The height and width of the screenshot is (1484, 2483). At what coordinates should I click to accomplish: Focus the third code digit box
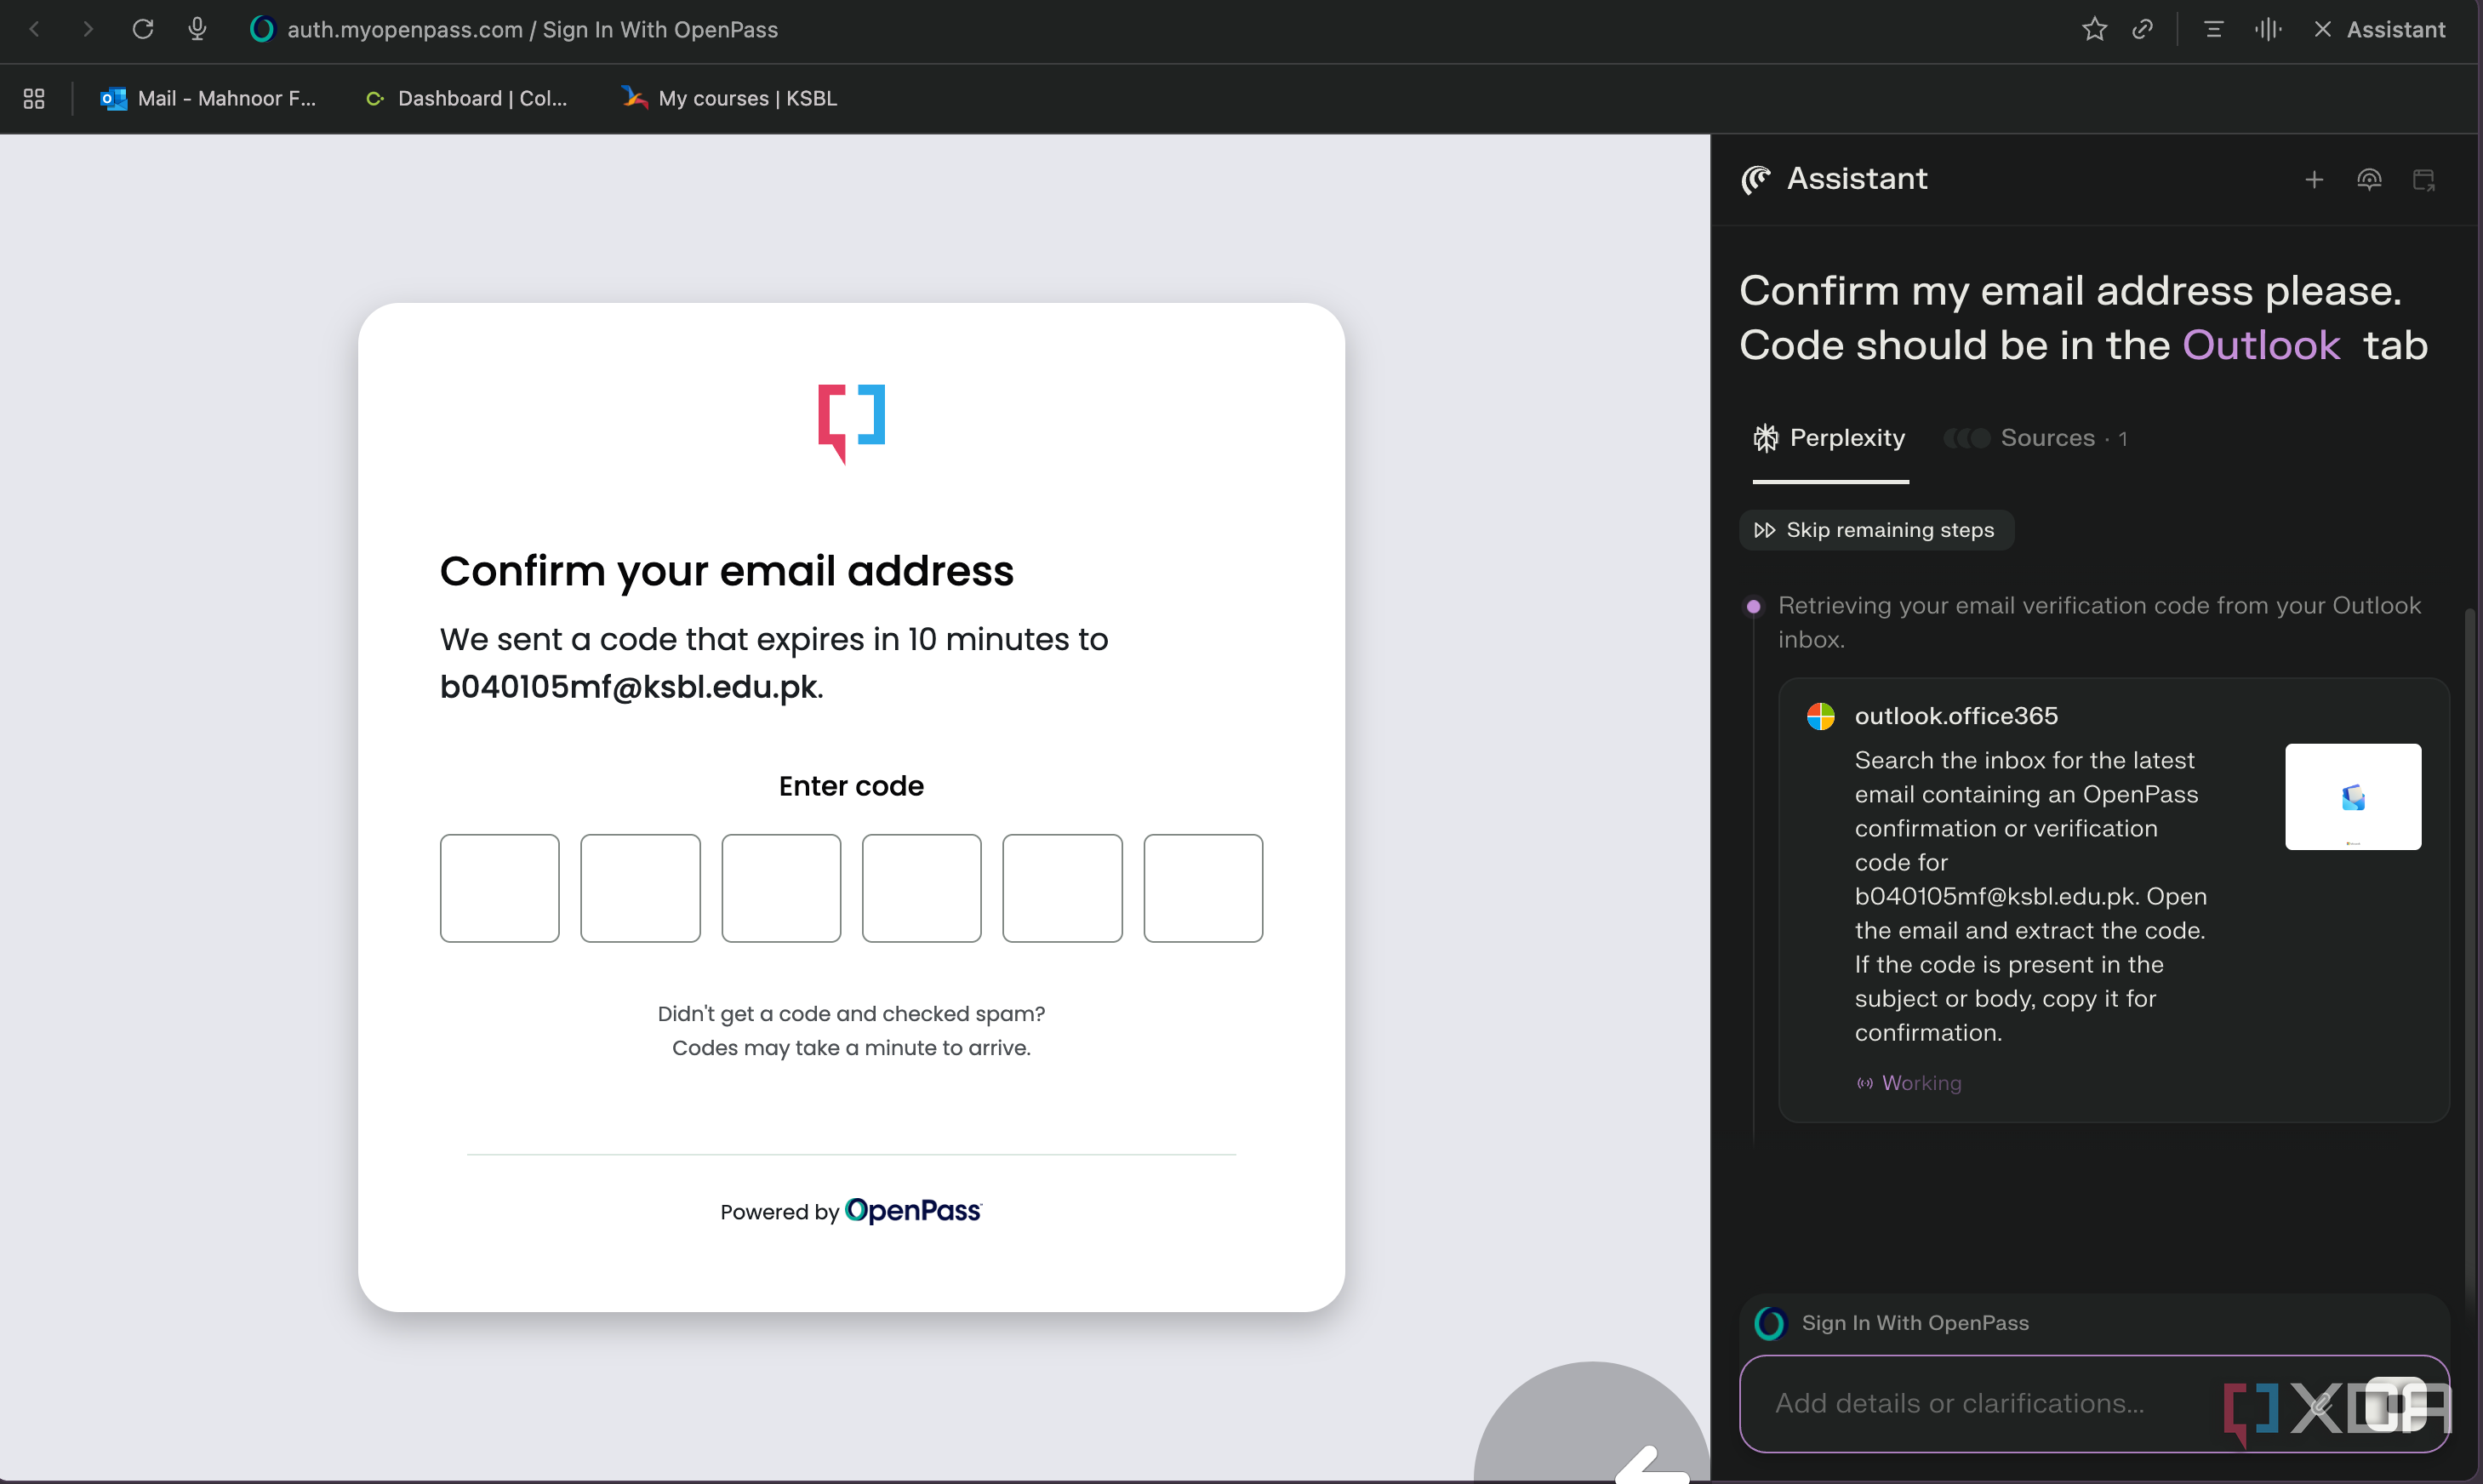click(781, 888)
